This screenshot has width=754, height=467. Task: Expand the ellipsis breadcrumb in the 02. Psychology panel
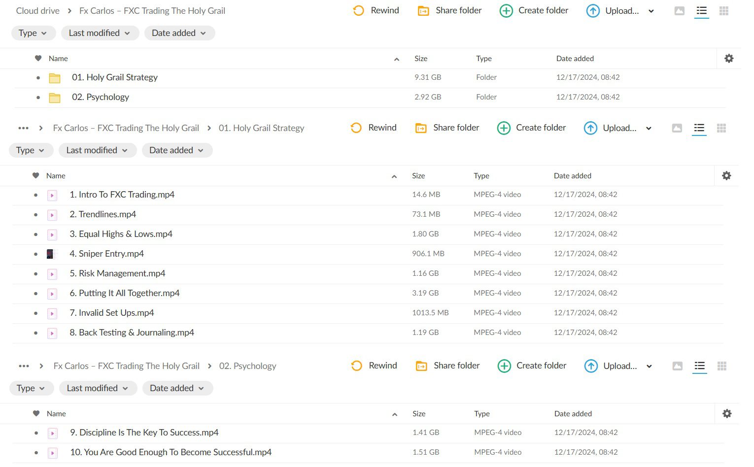tap(24, 366)
